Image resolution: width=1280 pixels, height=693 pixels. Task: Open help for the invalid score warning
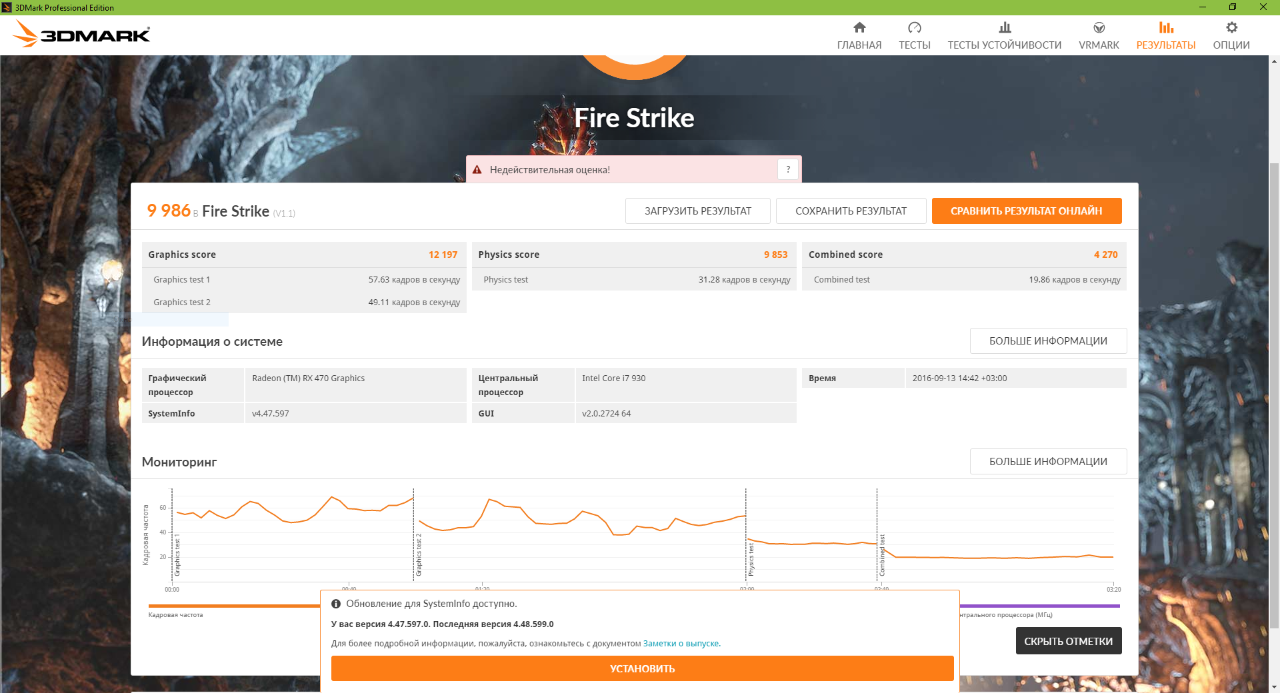tap(788, 169)
